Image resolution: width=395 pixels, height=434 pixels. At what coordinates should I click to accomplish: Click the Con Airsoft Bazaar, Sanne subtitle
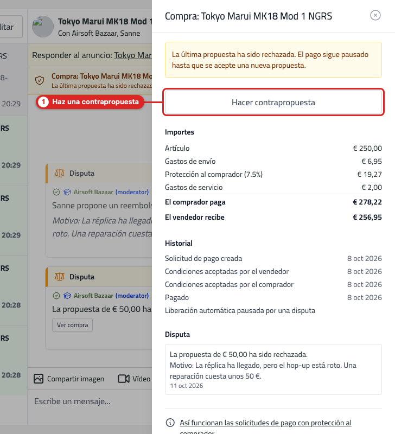99,33
